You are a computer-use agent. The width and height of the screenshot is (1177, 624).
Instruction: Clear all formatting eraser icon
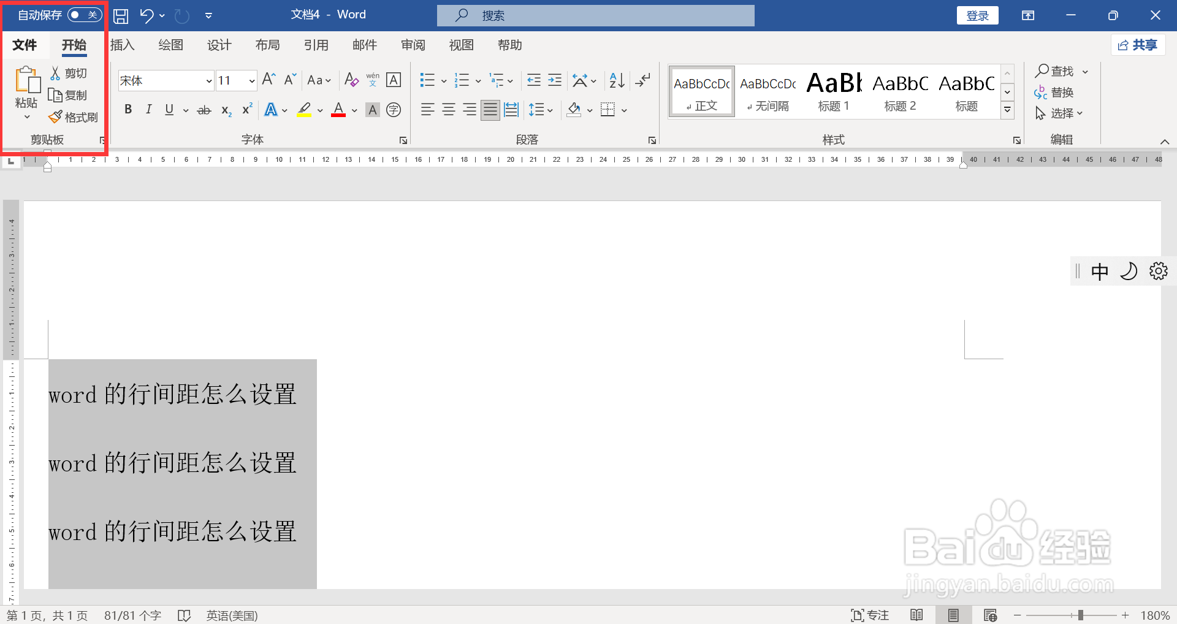tap(351, 80)
